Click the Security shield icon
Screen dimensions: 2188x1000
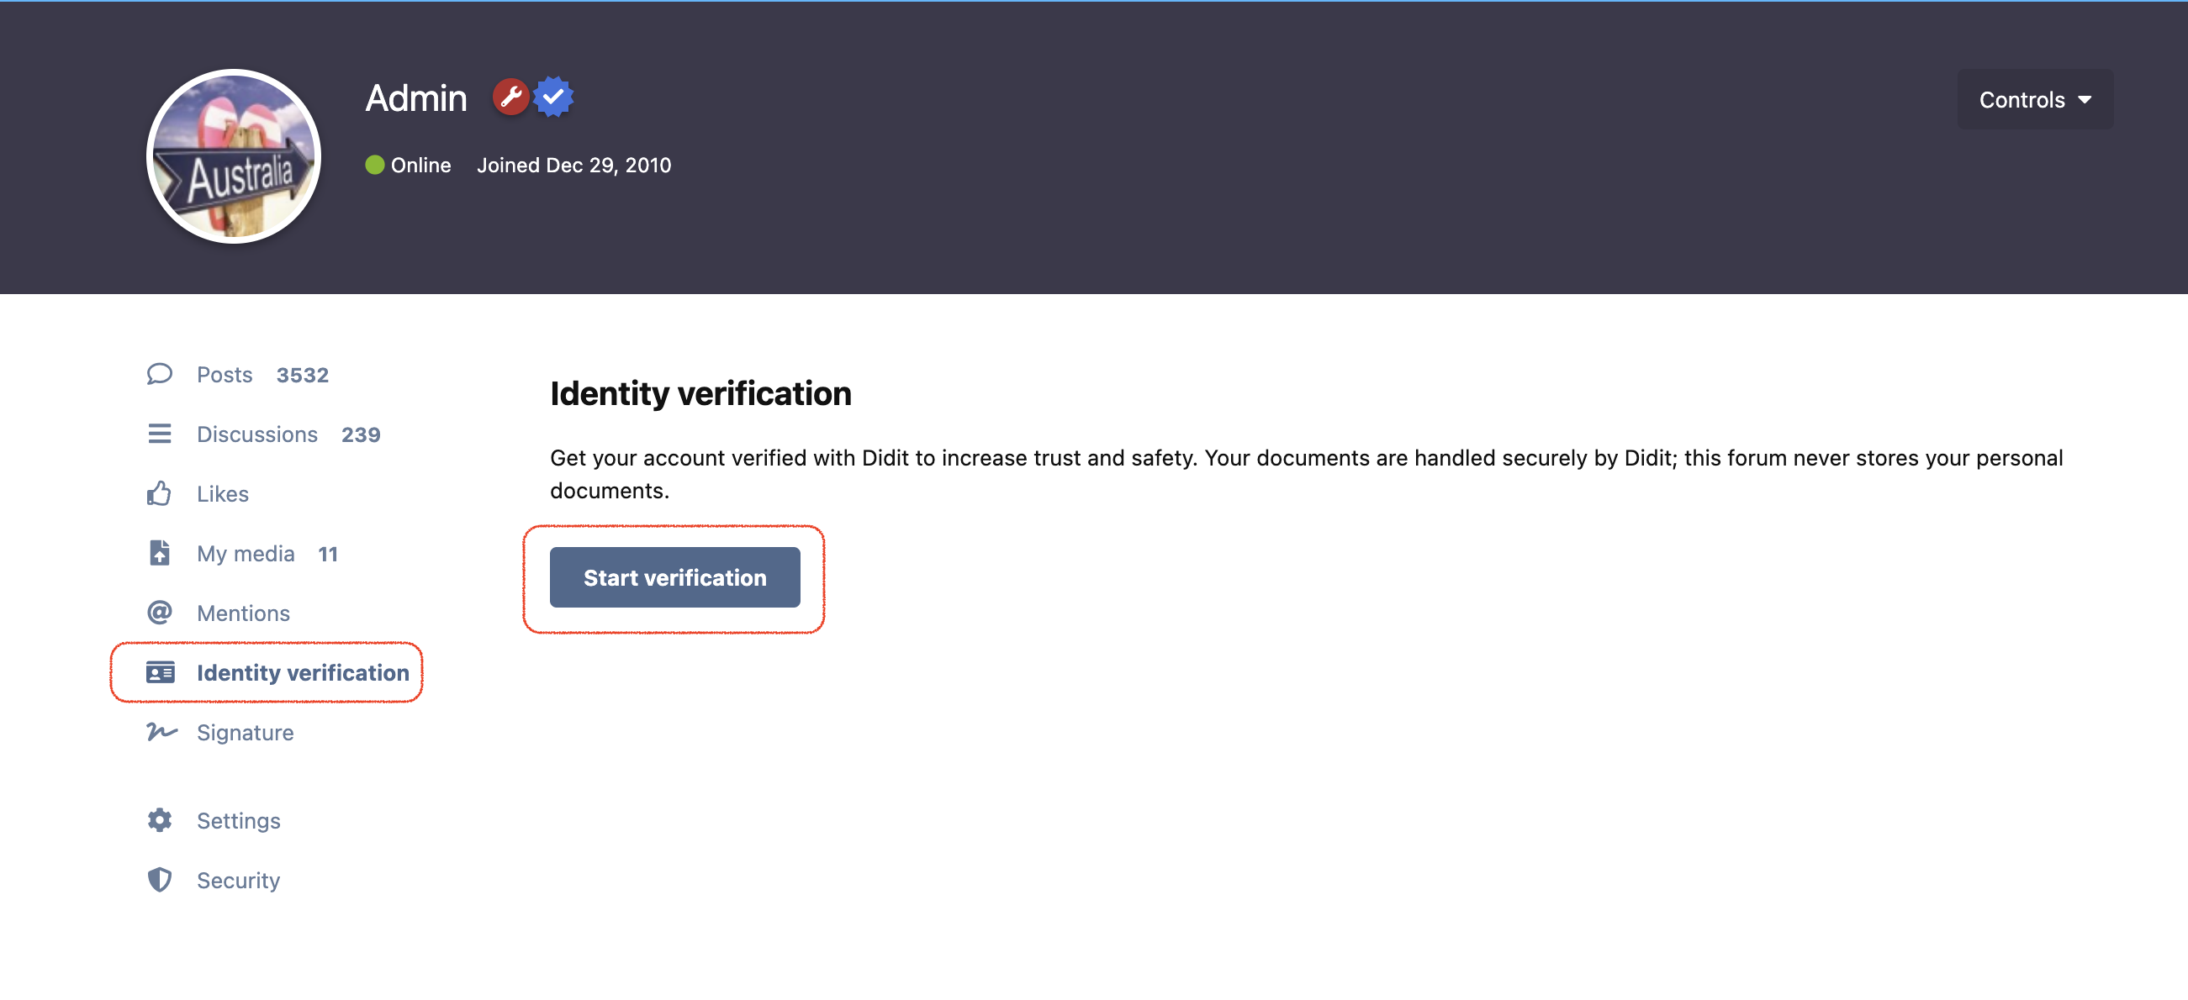[x=159, y=881]
